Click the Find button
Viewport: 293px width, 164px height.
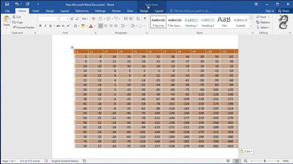(x=261, y=17)
